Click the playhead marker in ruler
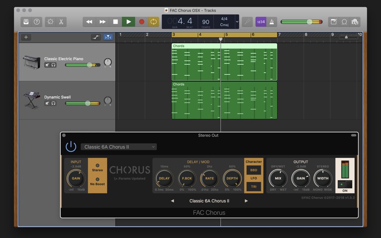This screenshot has height=238, width=381. tap(221, 39)
